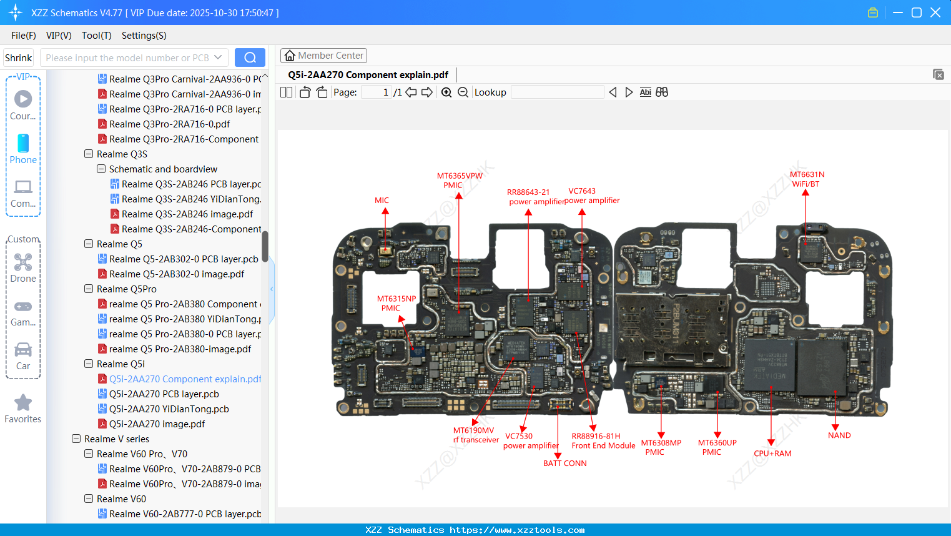Start the binoculars Lookup search
The image size is (951, 536).
[662, 92]
